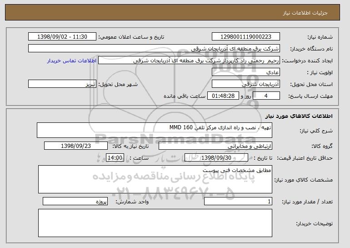This screenshot has width=350, height=248.
Task: Click the label حداقل تاریخ اعتبار قیمت
Action: [x=305, y=158]
